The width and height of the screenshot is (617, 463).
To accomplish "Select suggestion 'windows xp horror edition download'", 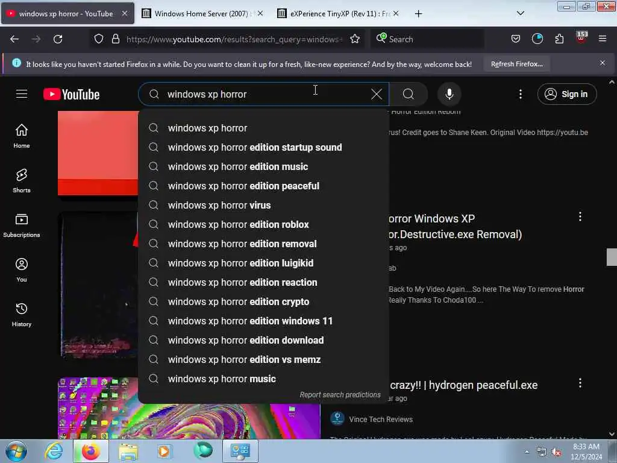I will [x=264, y=340].
